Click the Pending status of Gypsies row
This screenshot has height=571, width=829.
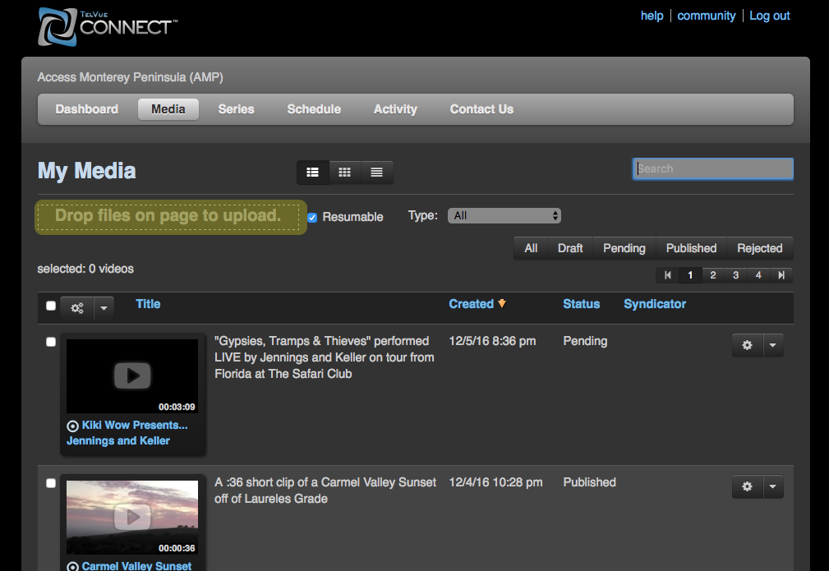click(585, 341)
